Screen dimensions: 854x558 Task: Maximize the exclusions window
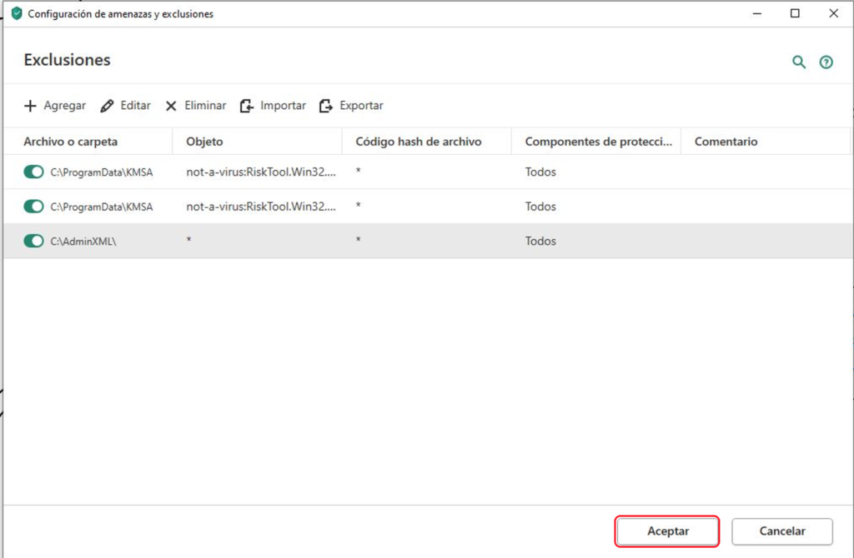tap(795, 13)
